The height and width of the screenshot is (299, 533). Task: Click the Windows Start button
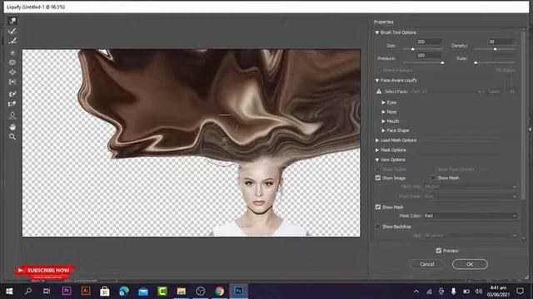9,292
